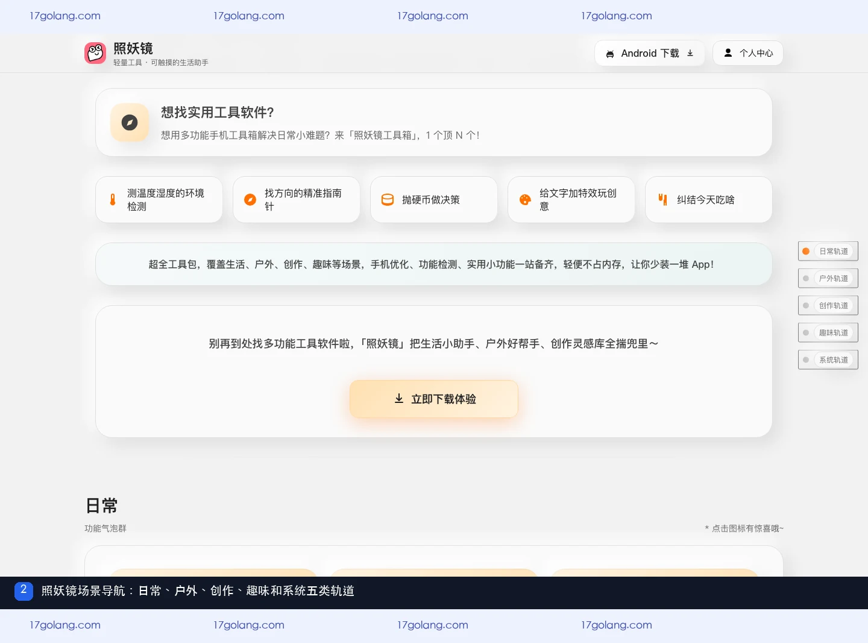
Task: Click the 立即下载体验 download button
Action: coord(434,399)
